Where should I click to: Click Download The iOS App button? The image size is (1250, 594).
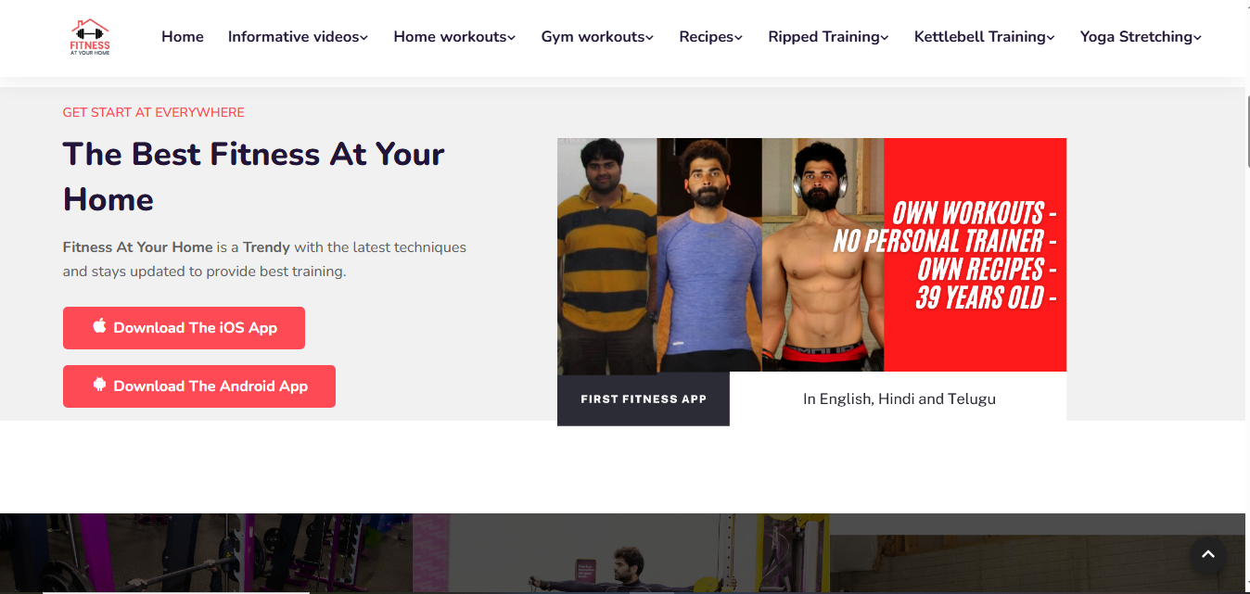click(184, 328)
